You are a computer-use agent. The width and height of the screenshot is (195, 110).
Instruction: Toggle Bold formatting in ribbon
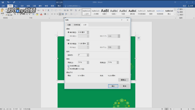(15, 14)
